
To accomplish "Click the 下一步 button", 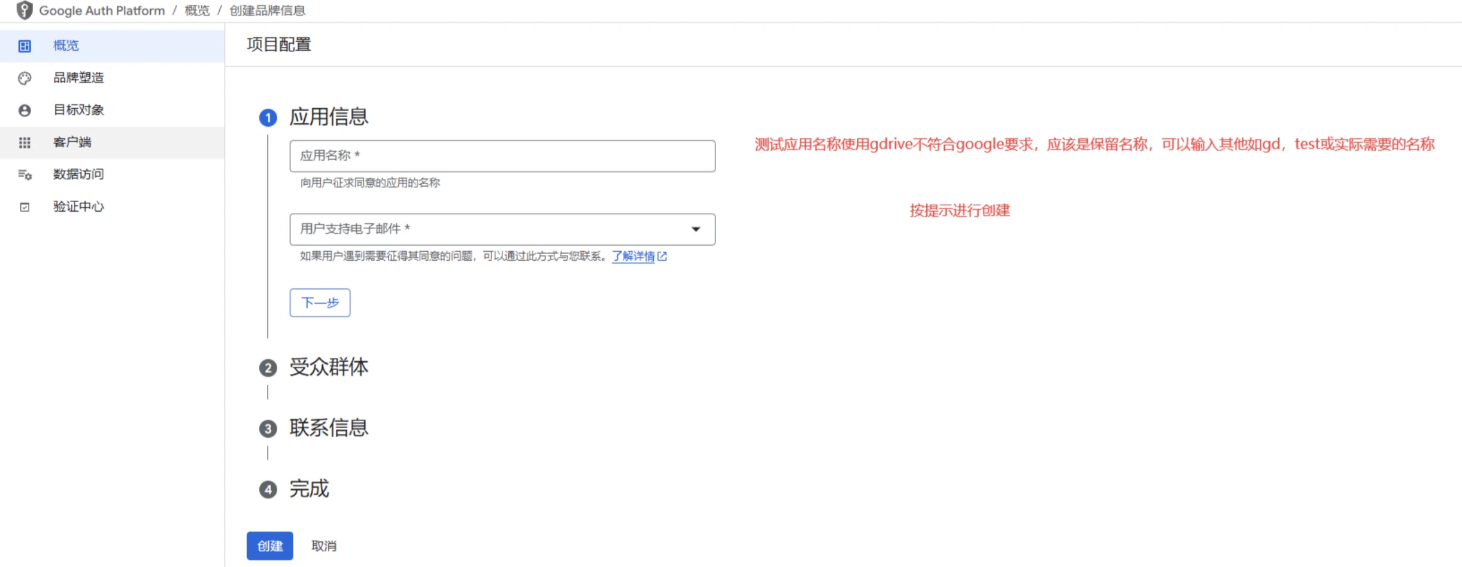I will tap(320, 303).
